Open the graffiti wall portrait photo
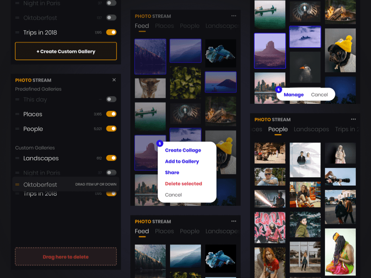 (270, 227)
